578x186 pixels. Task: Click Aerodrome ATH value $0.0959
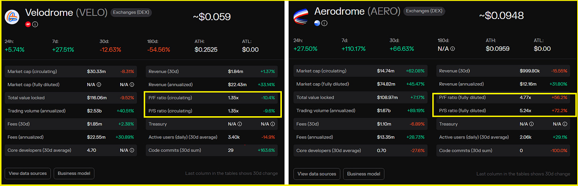point(498,49)
